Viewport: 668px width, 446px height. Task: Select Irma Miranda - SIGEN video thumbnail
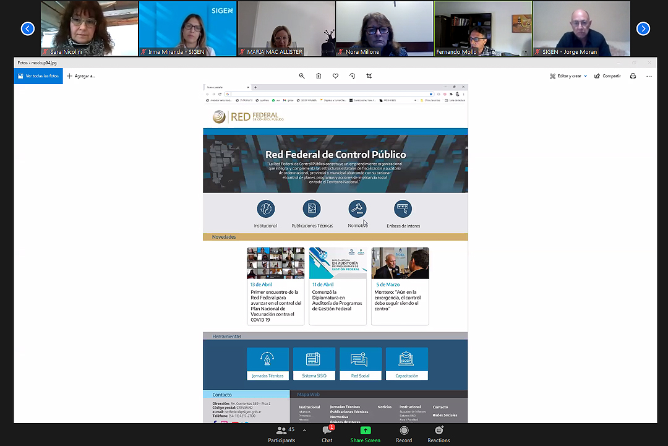(x=188, y=28)
